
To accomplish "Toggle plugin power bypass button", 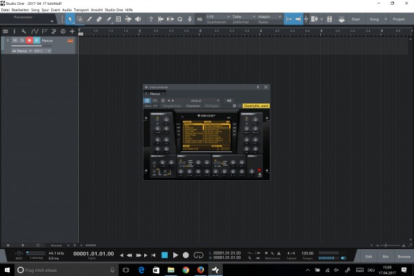I will 147,101.
